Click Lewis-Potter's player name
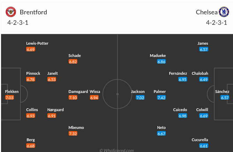This screenshot has height=152, width=233. coord(37,43)
